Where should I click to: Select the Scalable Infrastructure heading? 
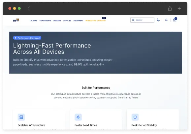click(x=31, y=125)
